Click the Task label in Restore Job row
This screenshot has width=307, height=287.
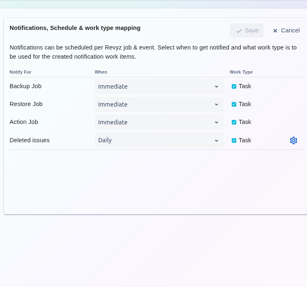pos(245,104)
